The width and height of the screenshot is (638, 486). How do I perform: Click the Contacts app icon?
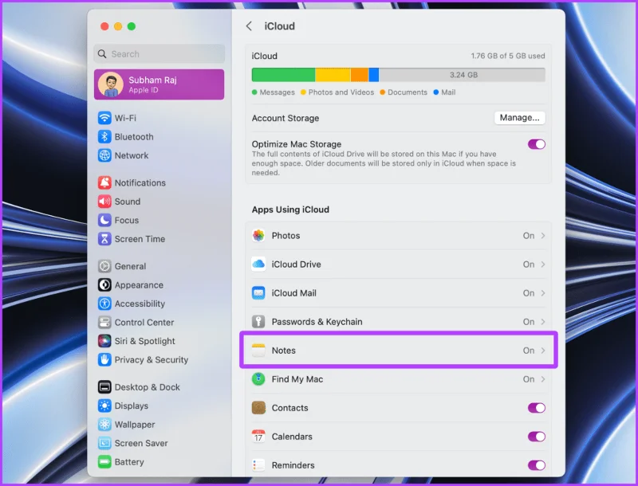click(x=258, y=408)
